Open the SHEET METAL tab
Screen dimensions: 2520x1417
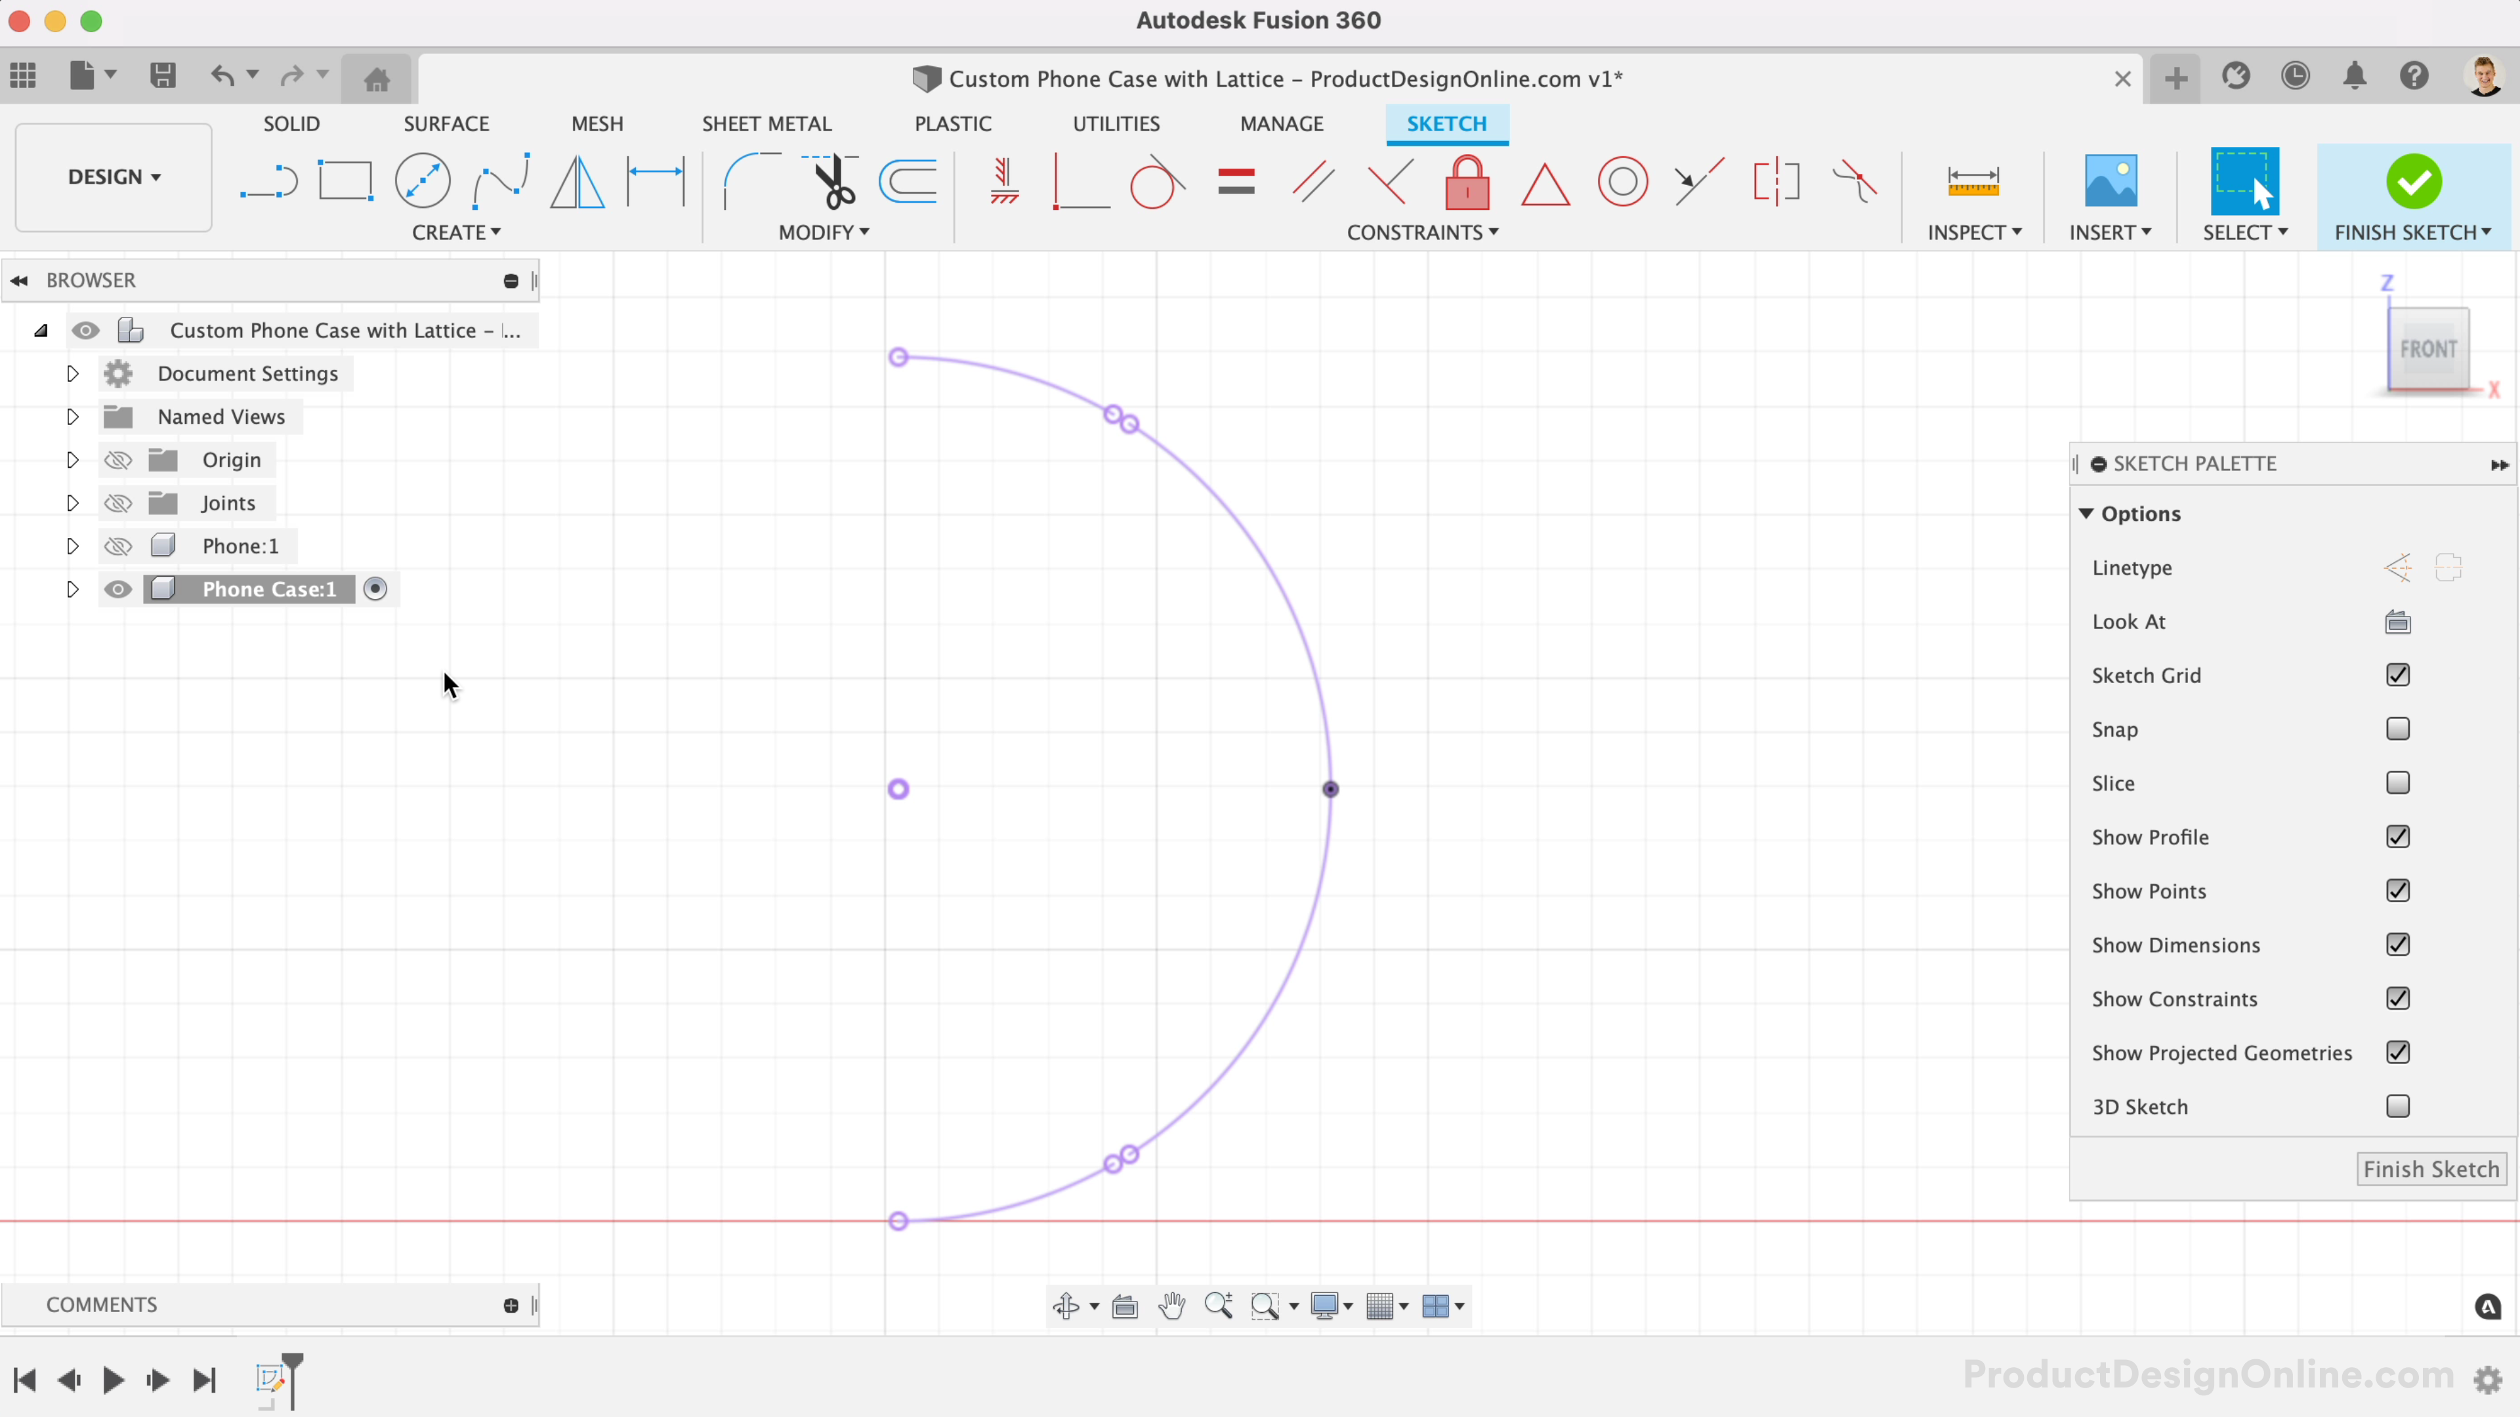pos(766,124)
